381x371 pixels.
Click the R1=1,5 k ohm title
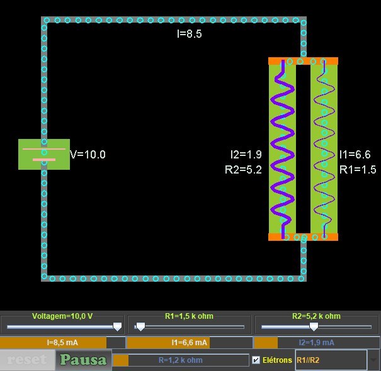tap(189, 316)
